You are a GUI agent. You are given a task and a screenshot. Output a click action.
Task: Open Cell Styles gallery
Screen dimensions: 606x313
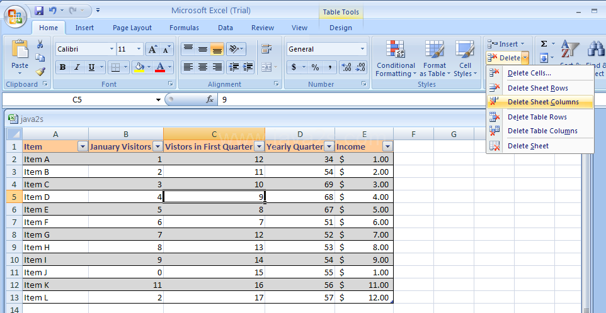click(465, 58)
